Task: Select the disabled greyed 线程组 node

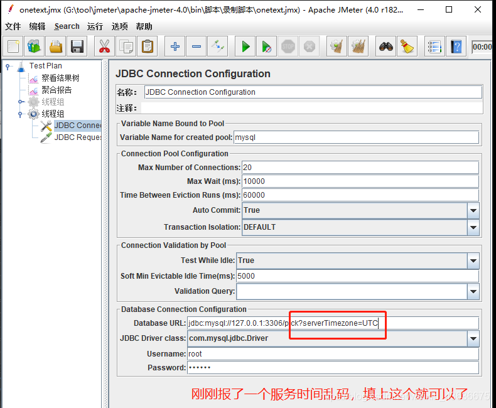Action: pos(53,102)
